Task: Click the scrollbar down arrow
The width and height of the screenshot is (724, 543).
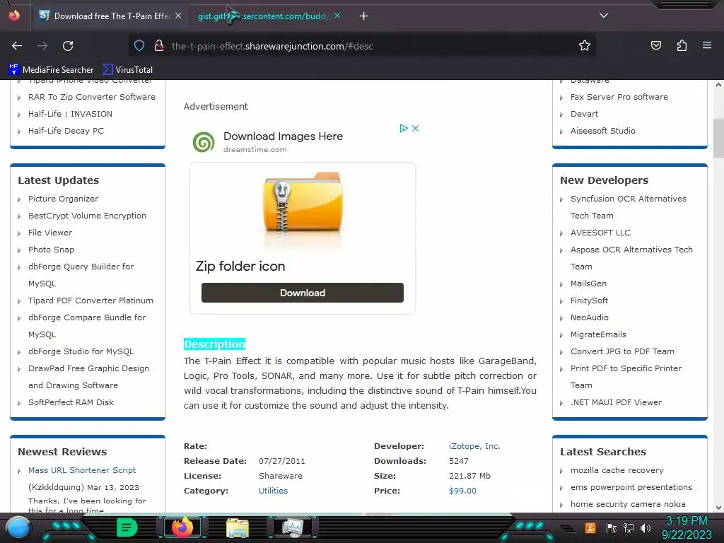Action: 718,508
